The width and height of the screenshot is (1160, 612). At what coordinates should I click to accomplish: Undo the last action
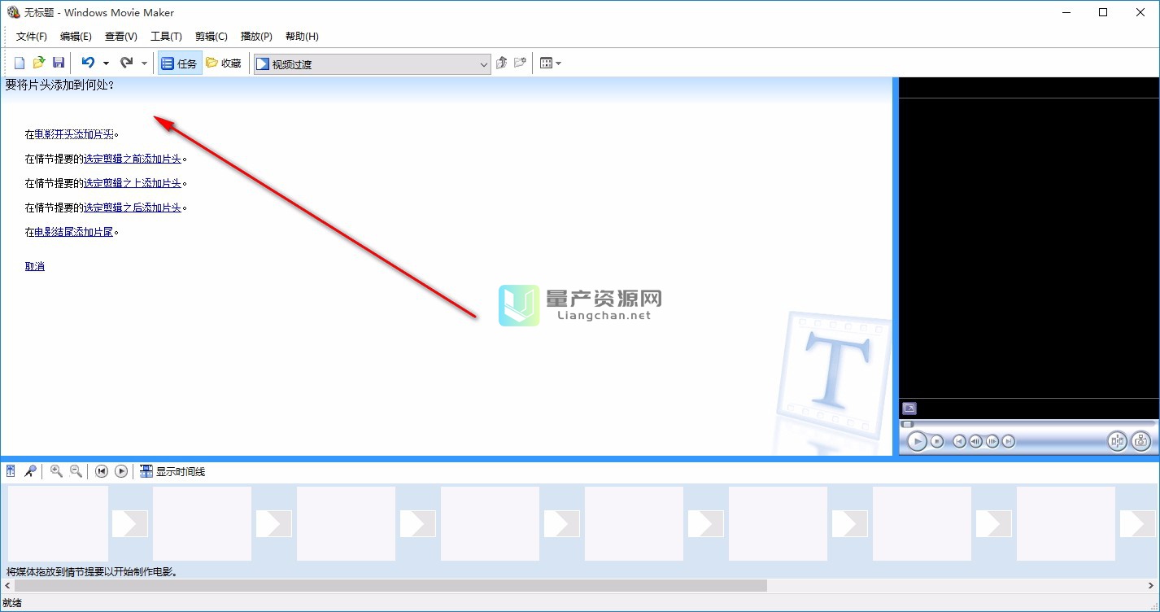point(88,63)
